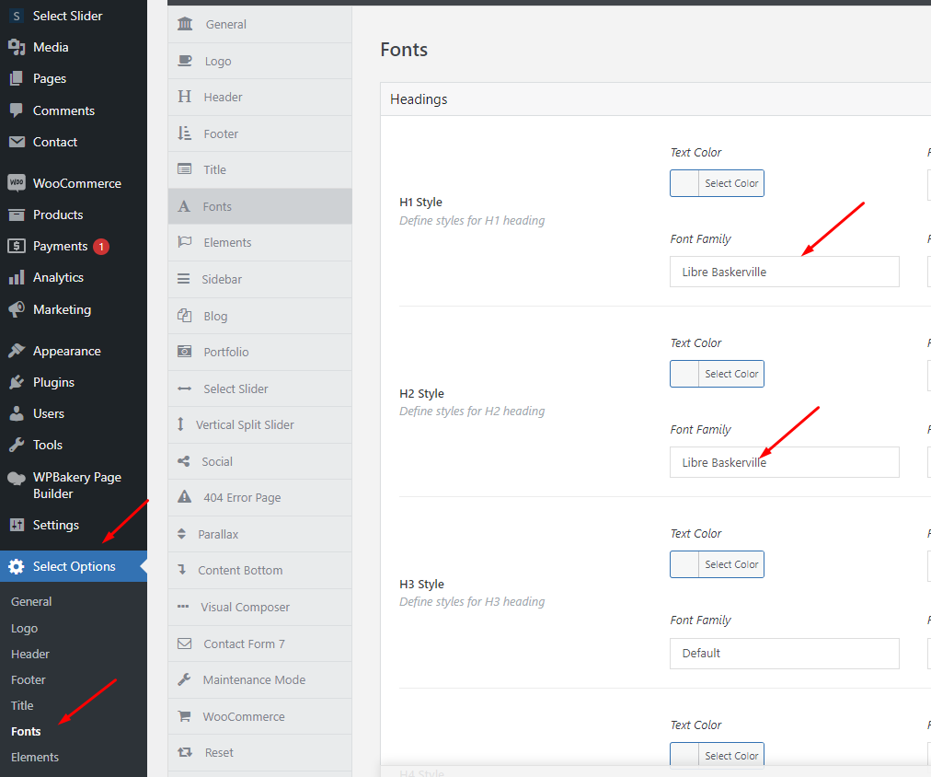Select the Fonts tab in options panel
Viewport: 931px width, 777px height.
point(260,206)
